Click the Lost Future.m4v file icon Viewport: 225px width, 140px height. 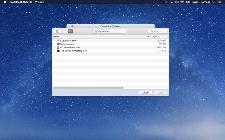(x=58, y=41)
